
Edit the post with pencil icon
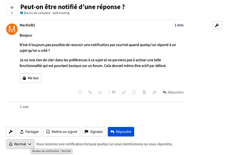(124, 92)
